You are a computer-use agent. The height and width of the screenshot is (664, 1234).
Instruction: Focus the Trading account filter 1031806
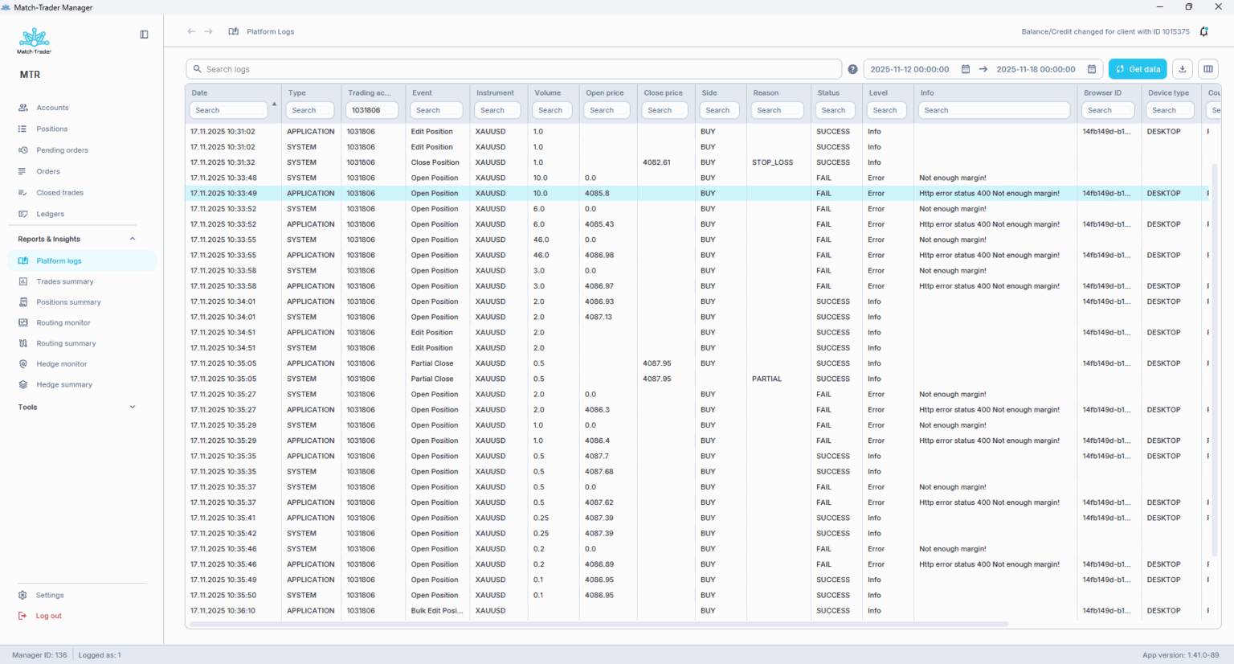coord(372,110)
